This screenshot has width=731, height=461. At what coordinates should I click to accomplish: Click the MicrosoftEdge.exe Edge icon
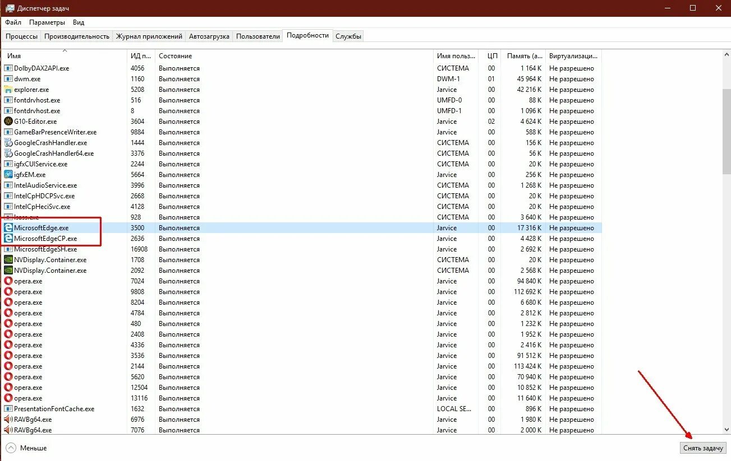[x=8, y=228]
